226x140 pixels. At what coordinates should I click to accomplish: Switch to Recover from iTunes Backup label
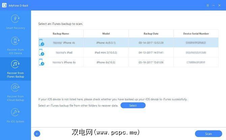(x=16, y=75)
